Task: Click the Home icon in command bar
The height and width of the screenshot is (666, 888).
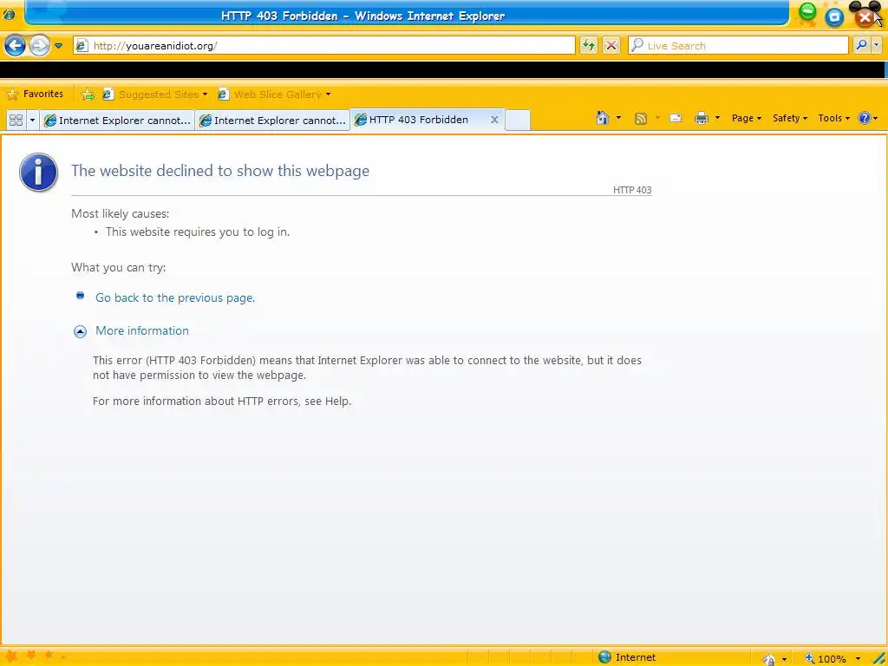Action: [x=603, y=118]
